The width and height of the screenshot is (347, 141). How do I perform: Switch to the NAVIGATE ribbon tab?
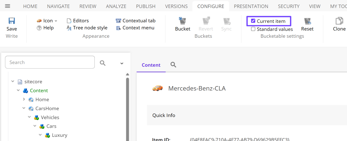58,6
